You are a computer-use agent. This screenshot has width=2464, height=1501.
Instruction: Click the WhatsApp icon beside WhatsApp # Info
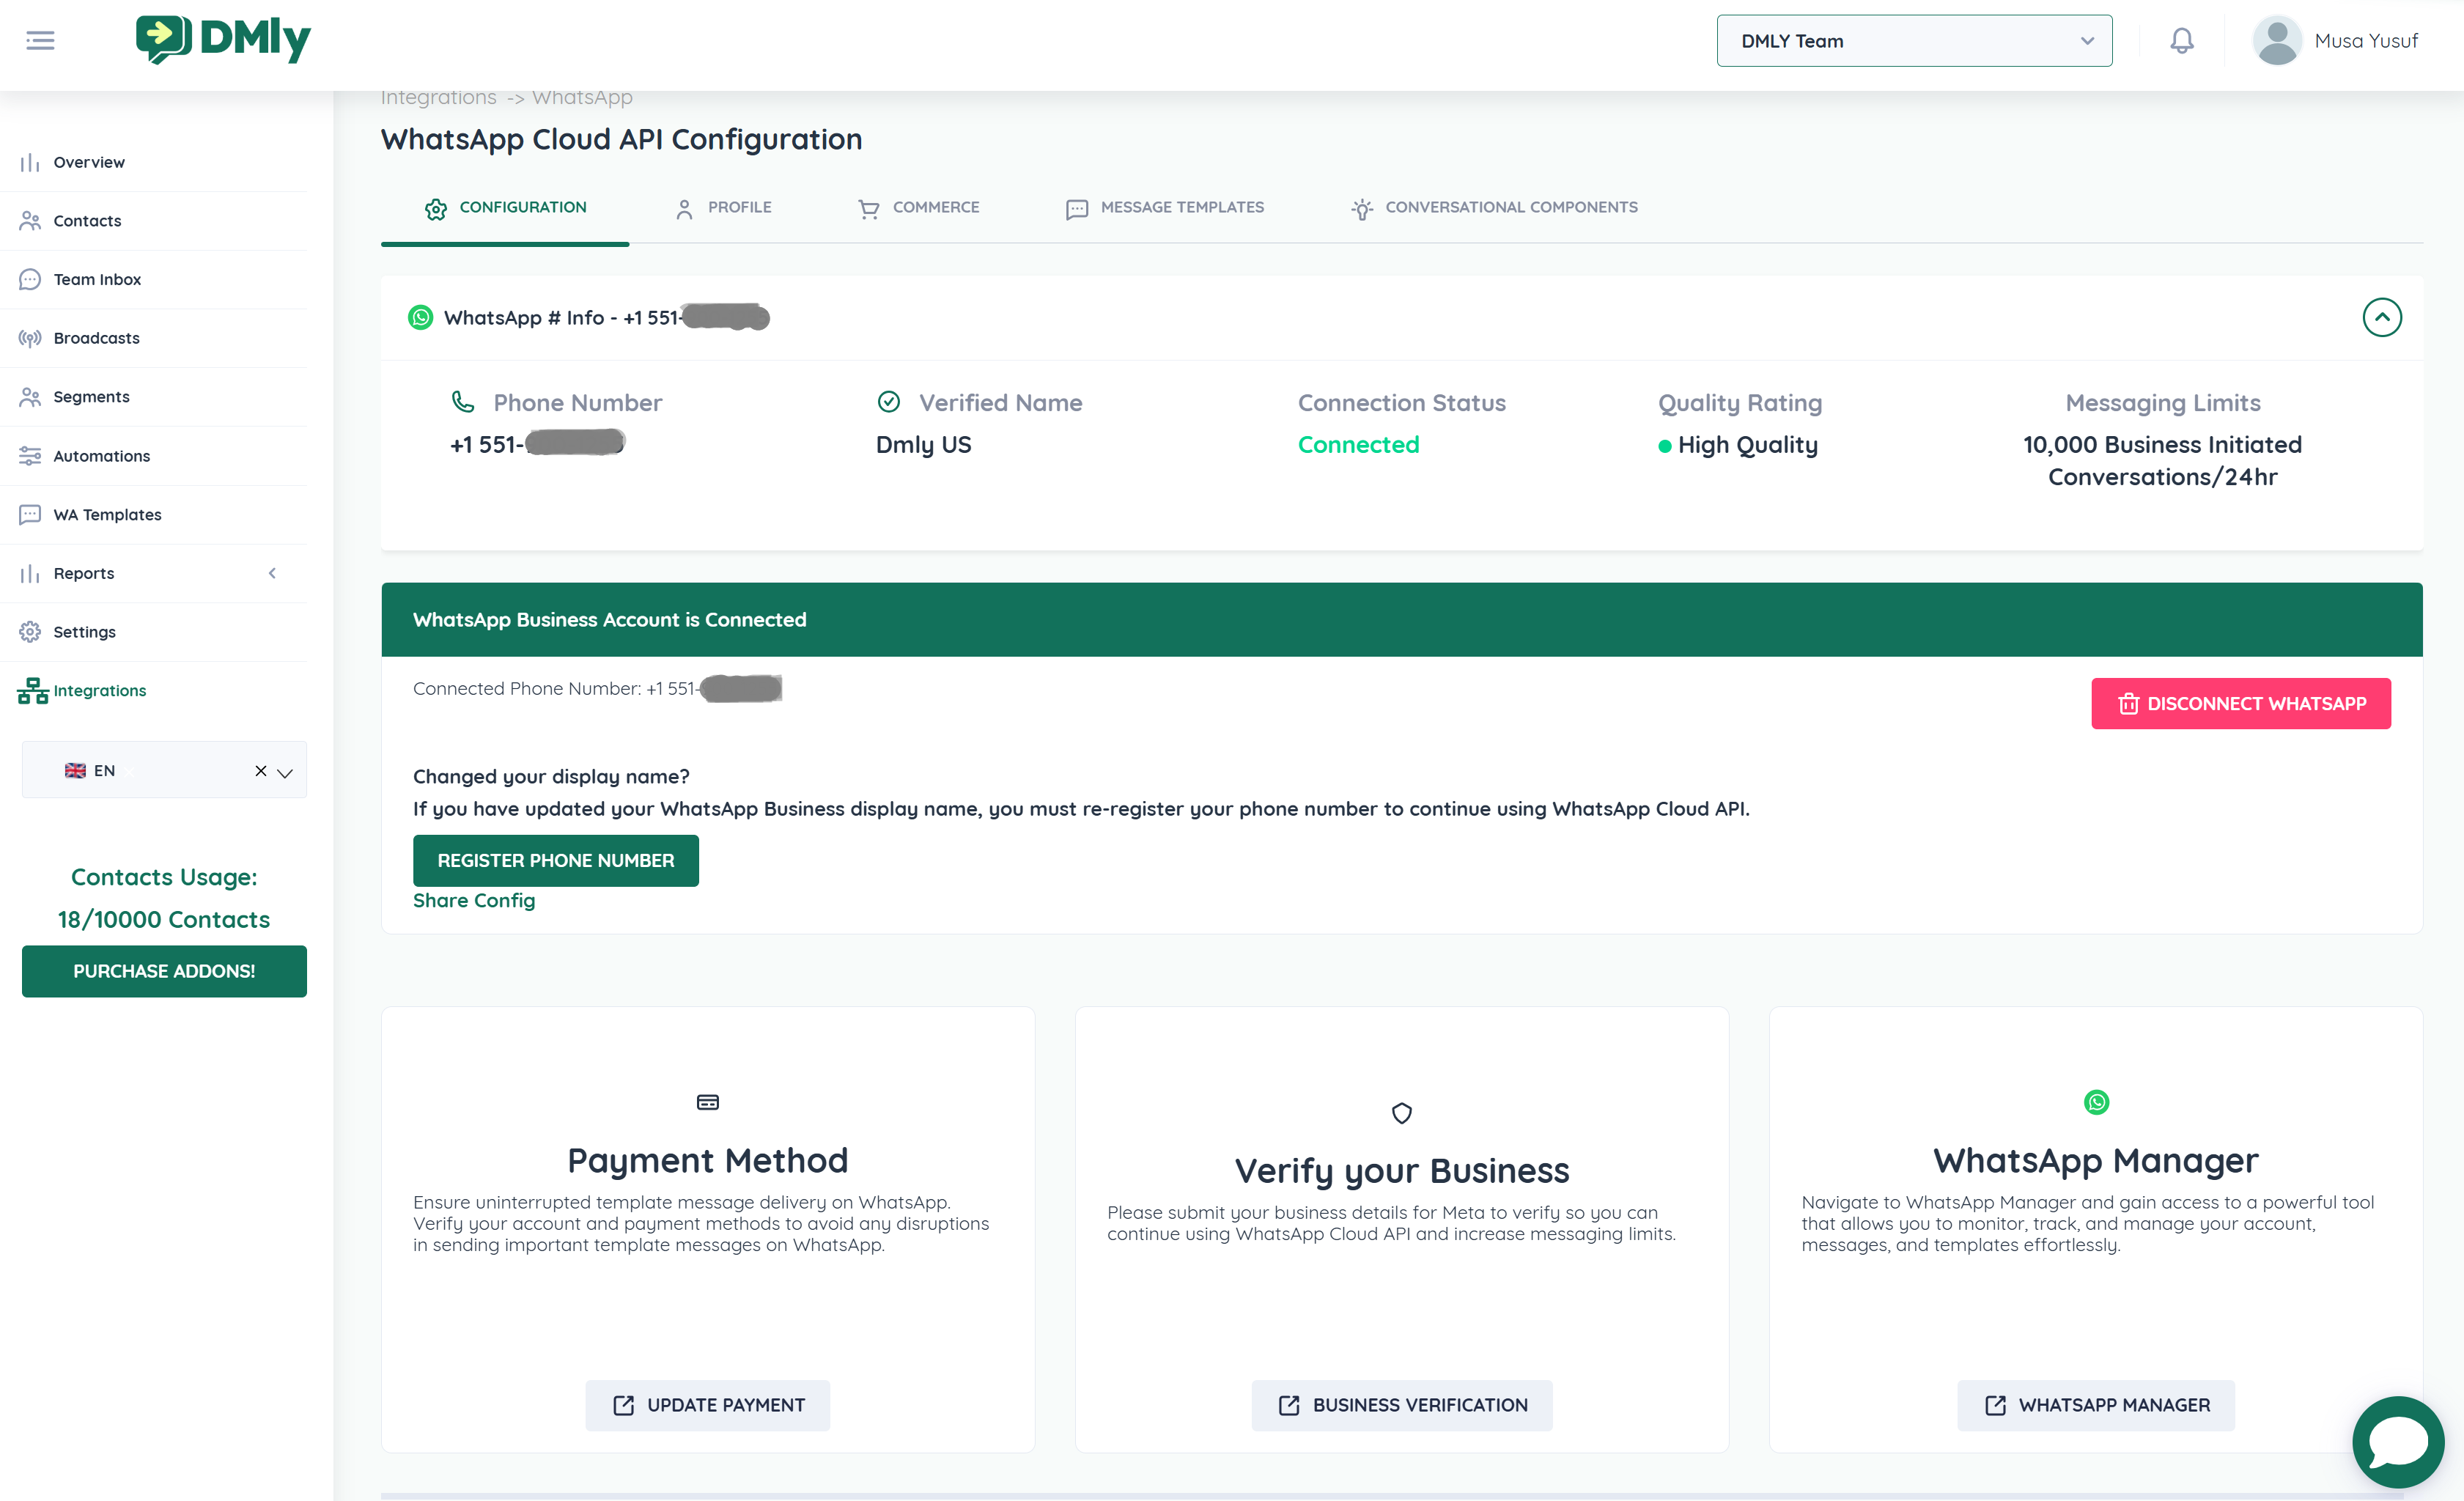pos(421,318)
